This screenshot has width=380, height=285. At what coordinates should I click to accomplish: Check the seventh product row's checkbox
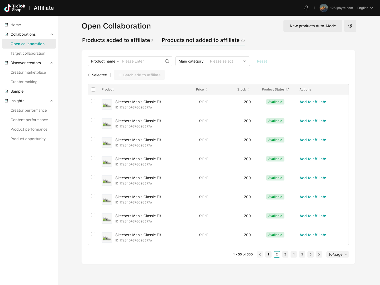click(93, 215)
